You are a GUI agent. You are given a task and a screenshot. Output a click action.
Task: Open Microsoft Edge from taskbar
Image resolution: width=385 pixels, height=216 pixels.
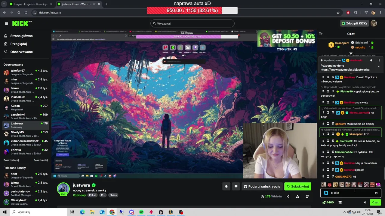82,212
